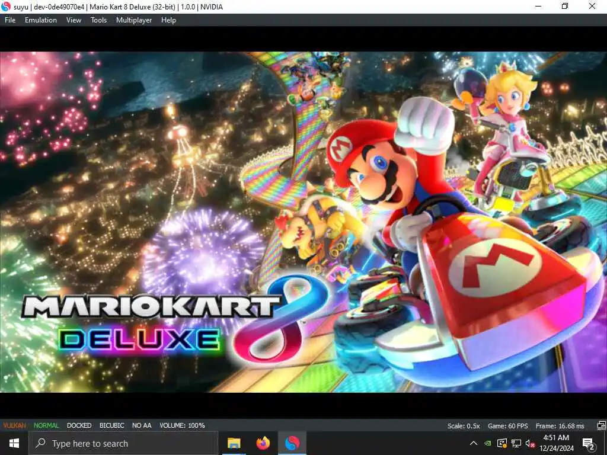Toggle the NO AA anti-aliasing button
607x455 pixels.
tap(142, 425)
